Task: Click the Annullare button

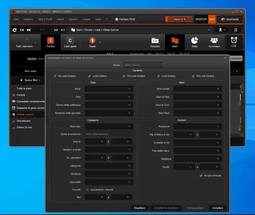Action: click(x=218, y=208)
